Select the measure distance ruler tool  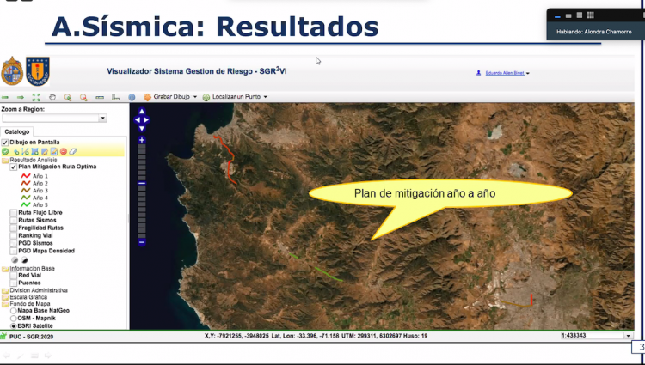100,97
